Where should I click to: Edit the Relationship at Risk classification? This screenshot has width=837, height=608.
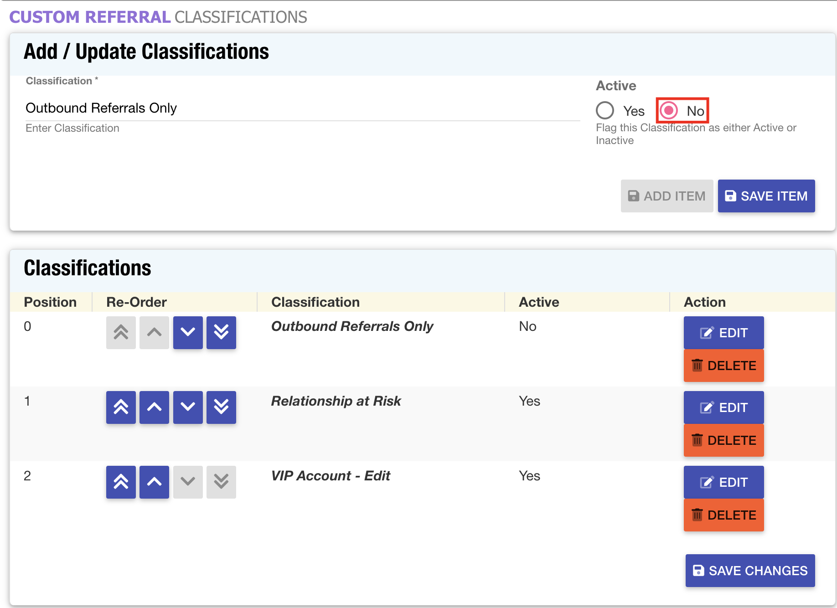coord(723,407)
